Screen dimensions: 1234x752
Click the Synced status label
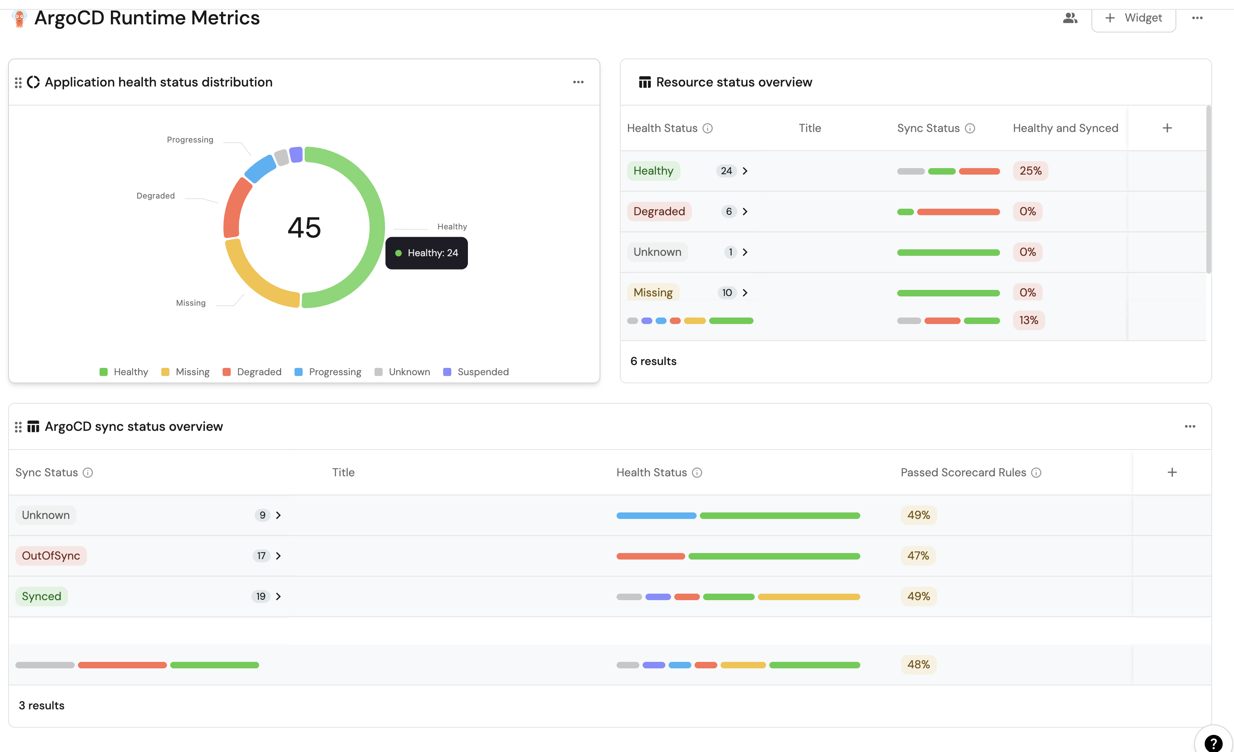(x=41, y=596)
